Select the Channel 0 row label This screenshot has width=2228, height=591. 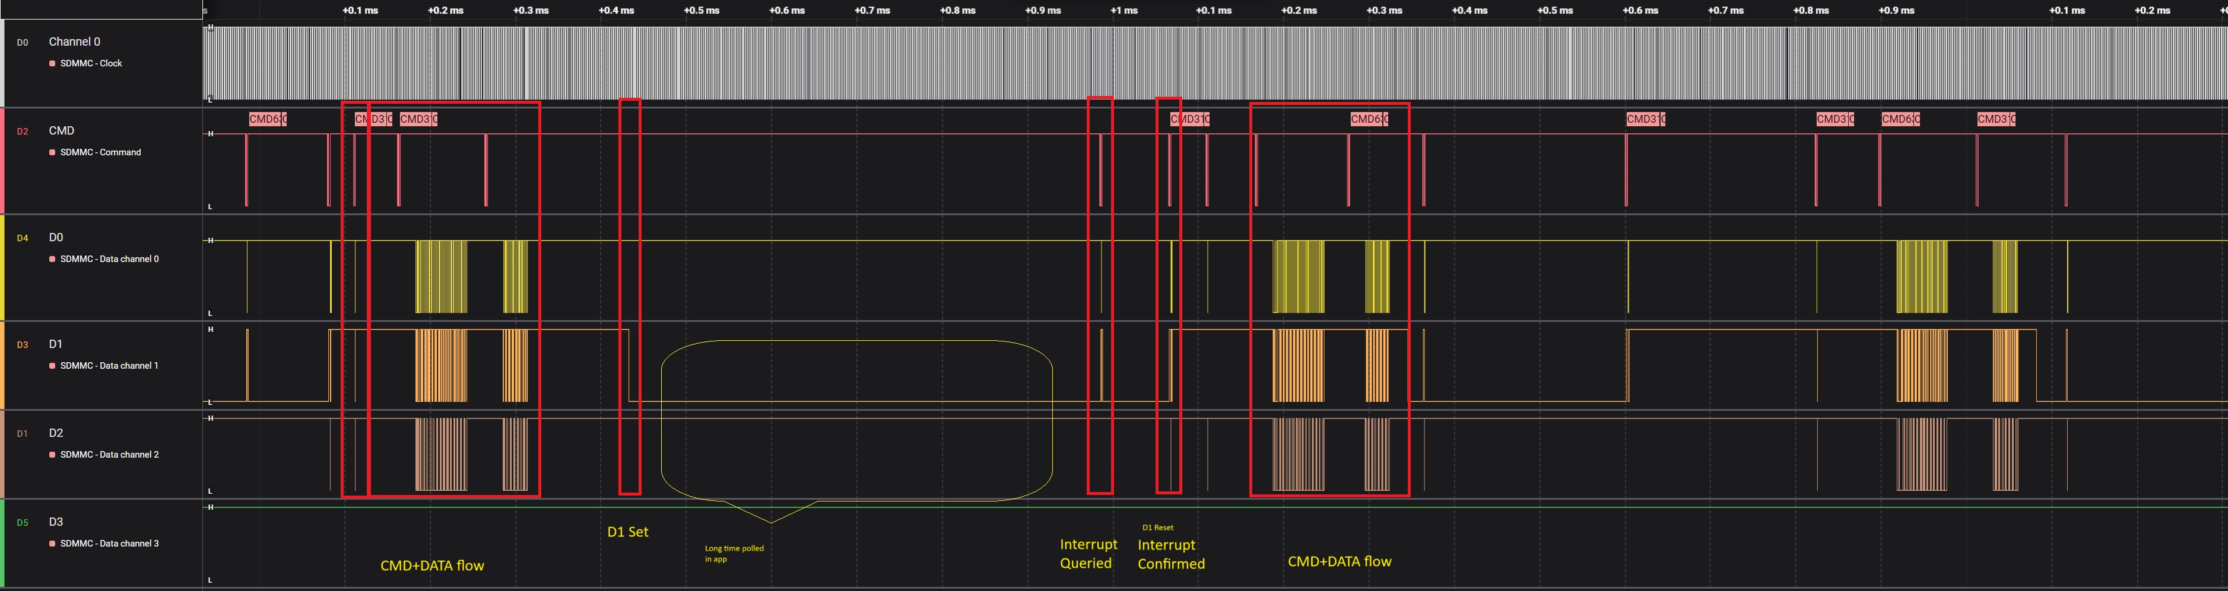pos(75,41)
